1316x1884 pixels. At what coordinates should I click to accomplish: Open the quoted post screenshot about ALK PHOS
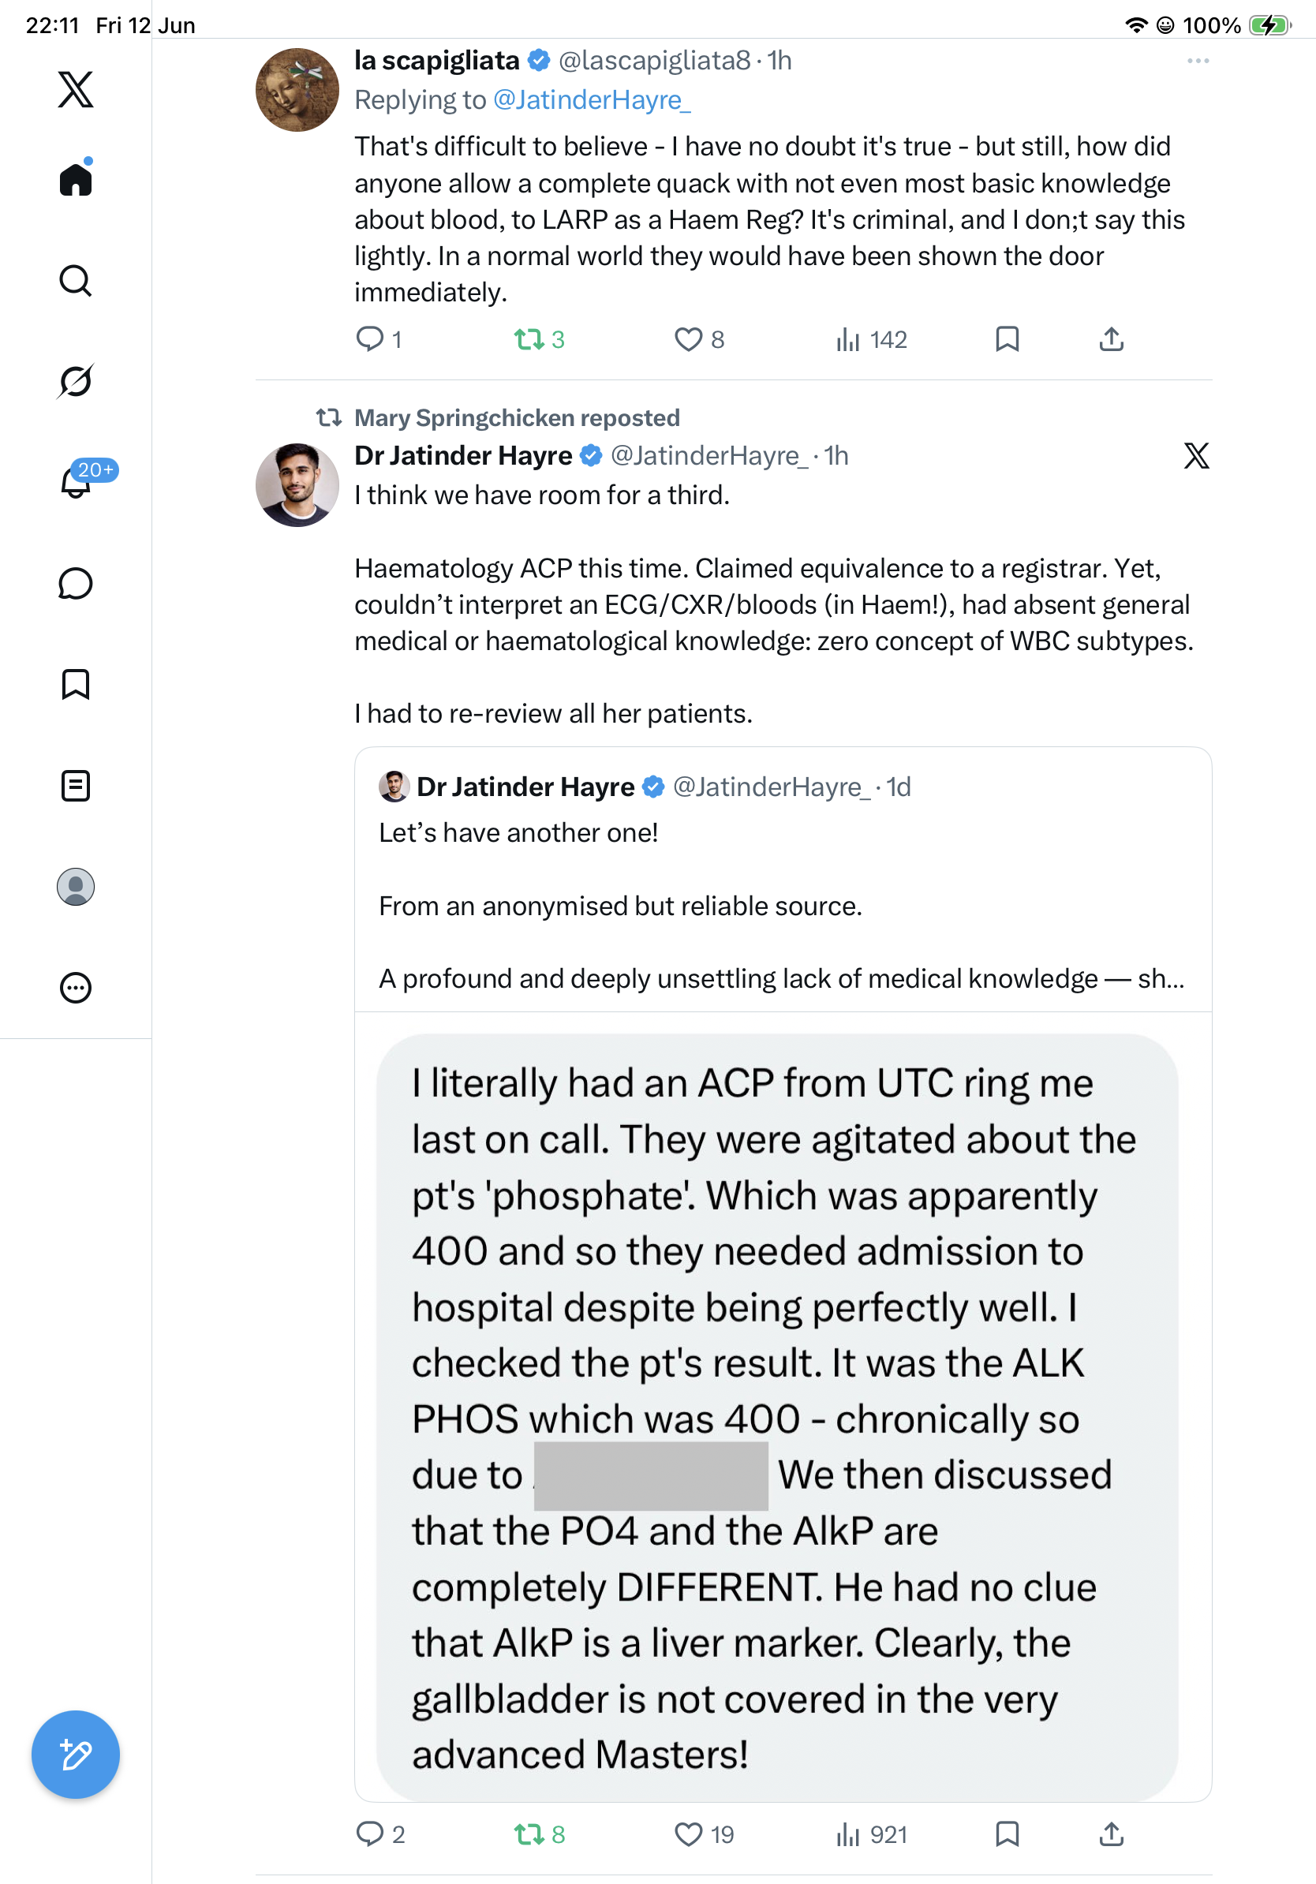tap(777, 1417)
